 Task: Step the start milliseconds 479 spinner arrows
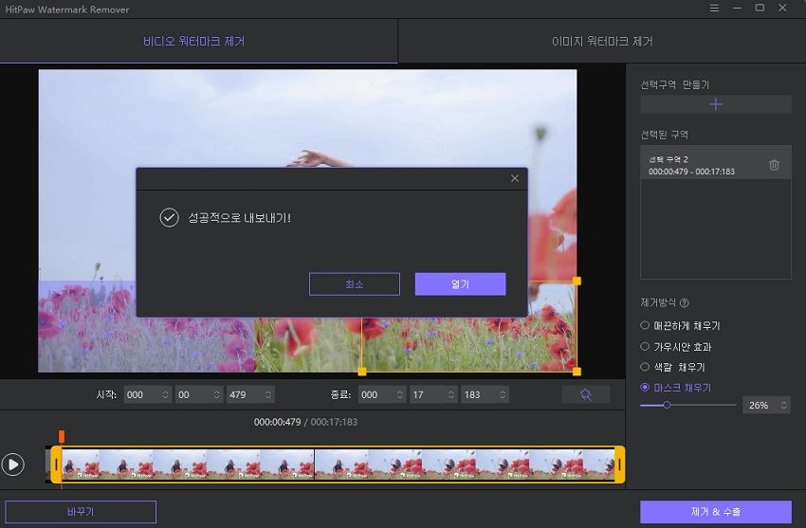click(268, 394)
